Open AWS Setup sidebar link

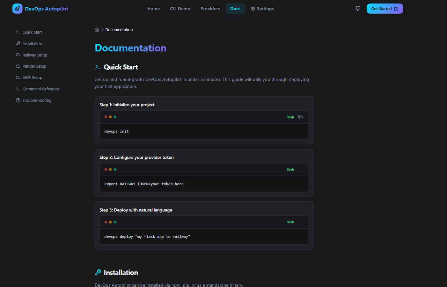click(32, 78)
